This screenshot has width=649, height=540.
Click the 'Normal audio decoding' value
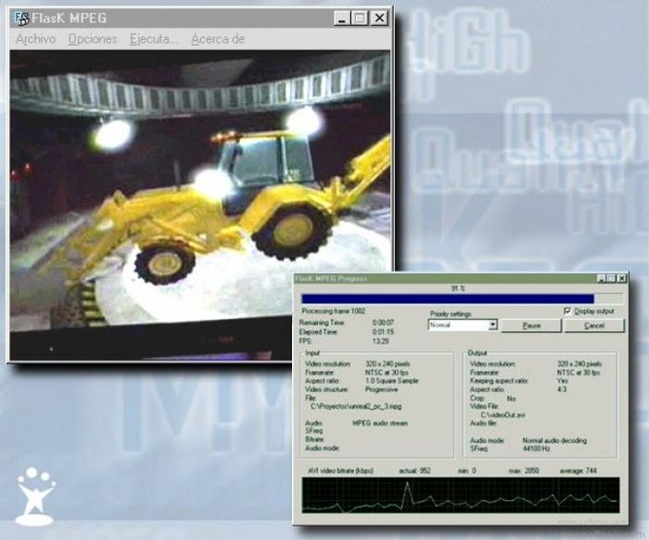coord(555,441)
